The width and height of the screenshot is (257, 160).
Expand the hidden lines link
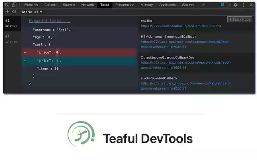click(49, 21)
